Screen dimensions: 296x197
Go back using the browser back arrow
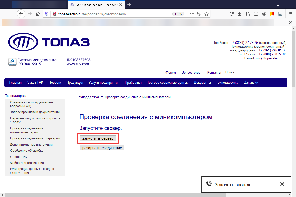(x=21, y=14)
